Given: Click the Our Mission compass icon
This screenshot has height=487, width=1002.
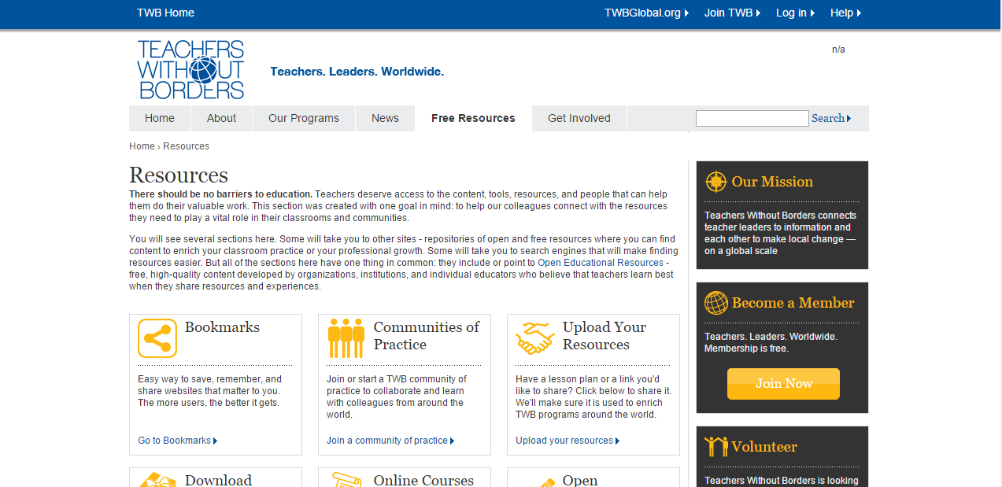Looking at the screenshot, I should coord(715,182).
